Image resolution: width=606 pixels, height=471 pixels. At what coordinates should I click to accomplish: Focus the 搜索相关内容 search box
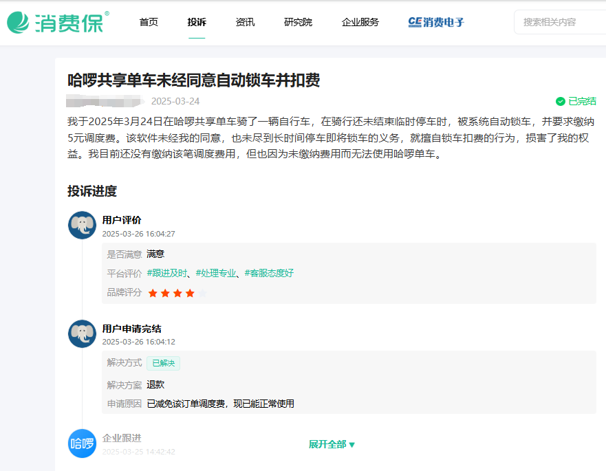coord(560,23)
